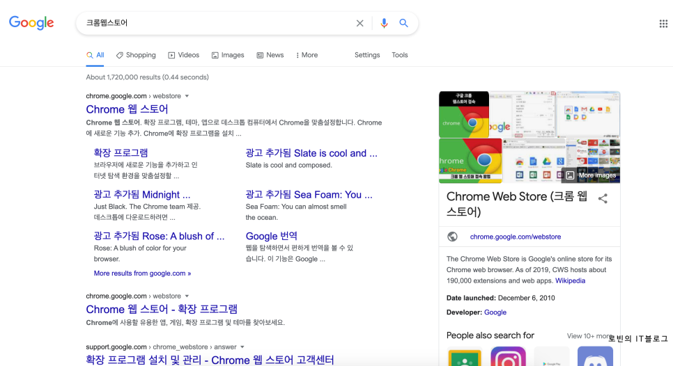Share the Chrome Web Store knowledge panel
The image size is (673, 366).
pyautogui.click(x=603, y=198)
